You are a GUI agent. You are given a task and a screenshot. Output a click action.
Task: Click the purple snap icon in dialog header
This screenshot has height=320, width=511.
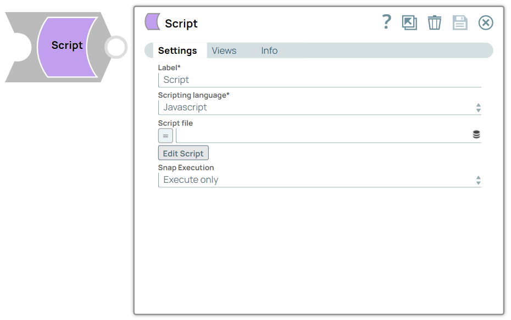point(152,22)
